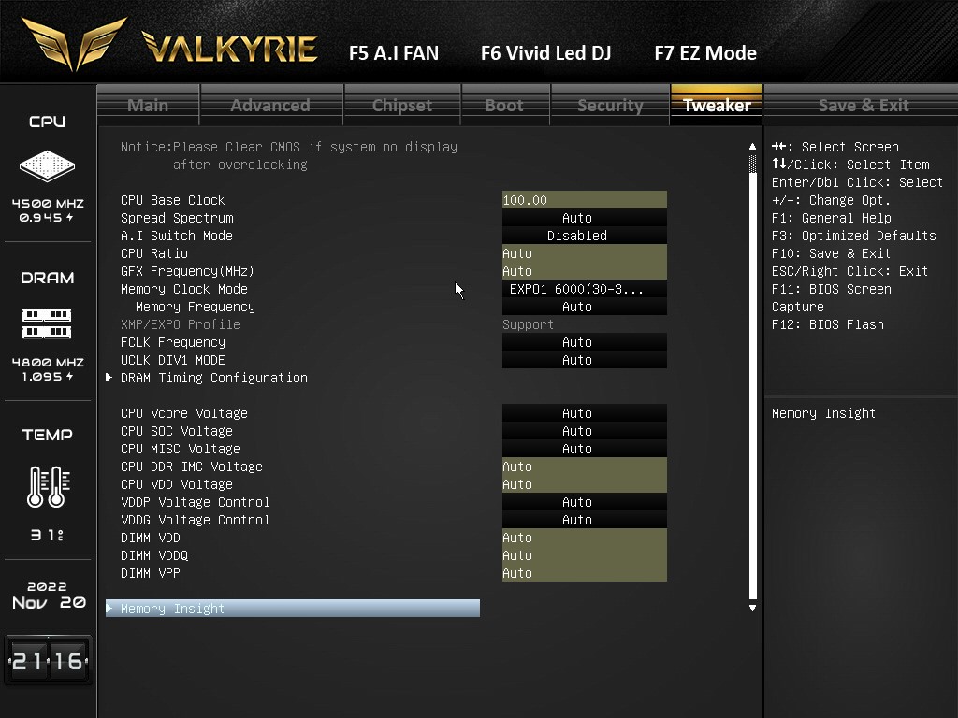Open FCLK Frequency dropdown
This screenshot has height=718, width=958.
coord(585,342)
